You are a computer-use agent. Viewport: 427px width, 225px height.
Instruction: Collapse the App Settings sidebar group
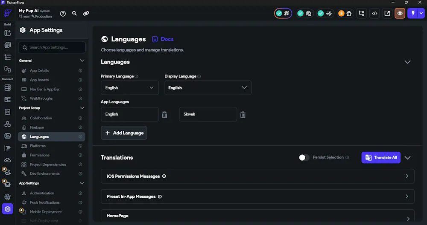[82, 183]
